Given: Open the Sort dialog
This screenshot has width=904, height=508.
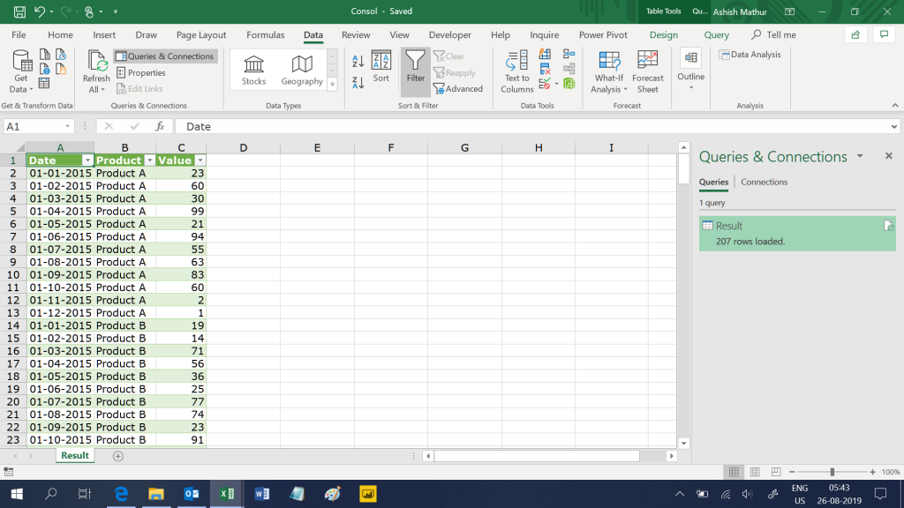Looking at the screenshot, I should click(381, 67).
